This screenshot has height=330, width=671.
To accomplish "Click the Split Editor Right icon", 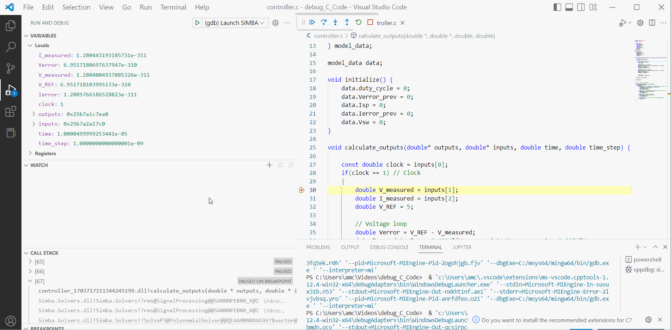I will click(x=652, y=23).
